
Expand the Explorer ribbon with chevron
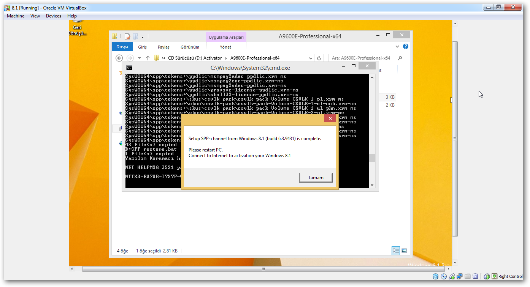tap(398, 46)
